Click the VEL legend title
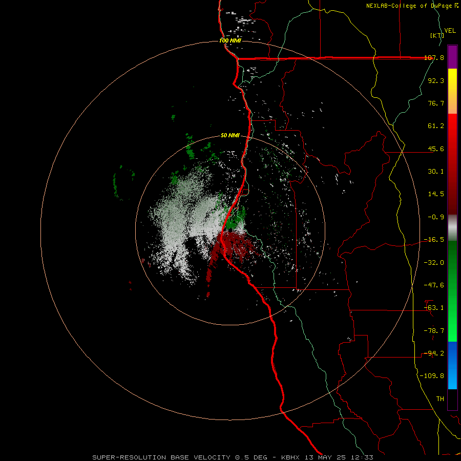 450,31
